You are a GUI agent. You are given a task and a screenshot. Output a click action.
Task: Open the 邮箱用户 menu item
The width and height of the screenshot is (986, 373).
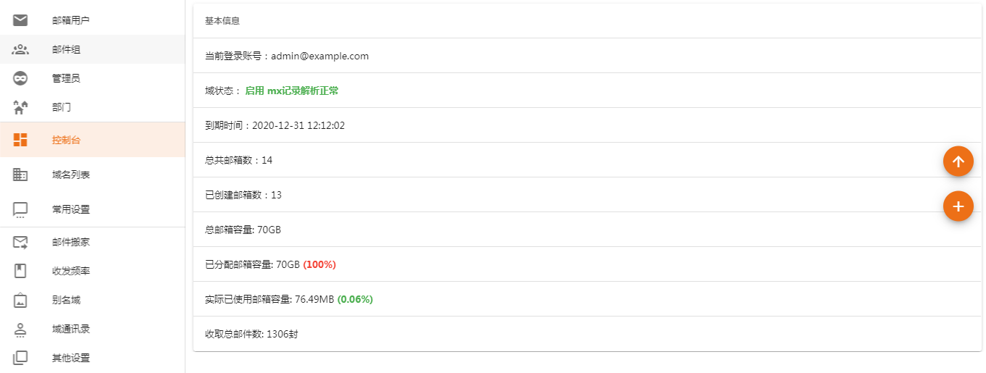point(71,20)
